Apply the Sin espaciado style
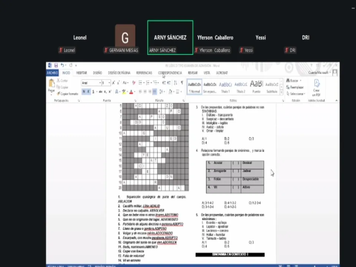Screen dimensions: 356x267 point(210,87)
